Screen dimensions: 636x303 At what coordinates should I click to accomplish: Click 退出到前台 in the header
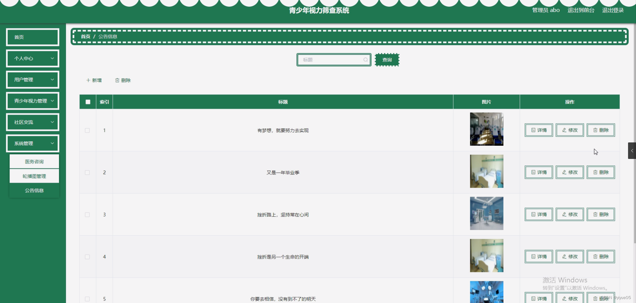[581, 10]
